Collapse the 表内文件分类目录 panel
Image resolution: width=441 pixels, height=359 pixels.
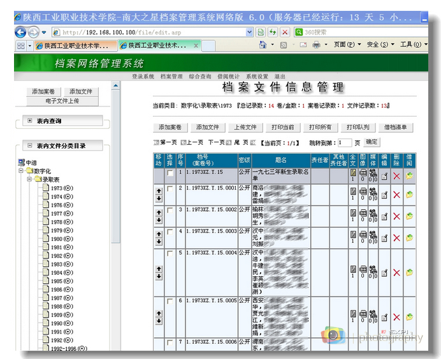tap(30, 145)
